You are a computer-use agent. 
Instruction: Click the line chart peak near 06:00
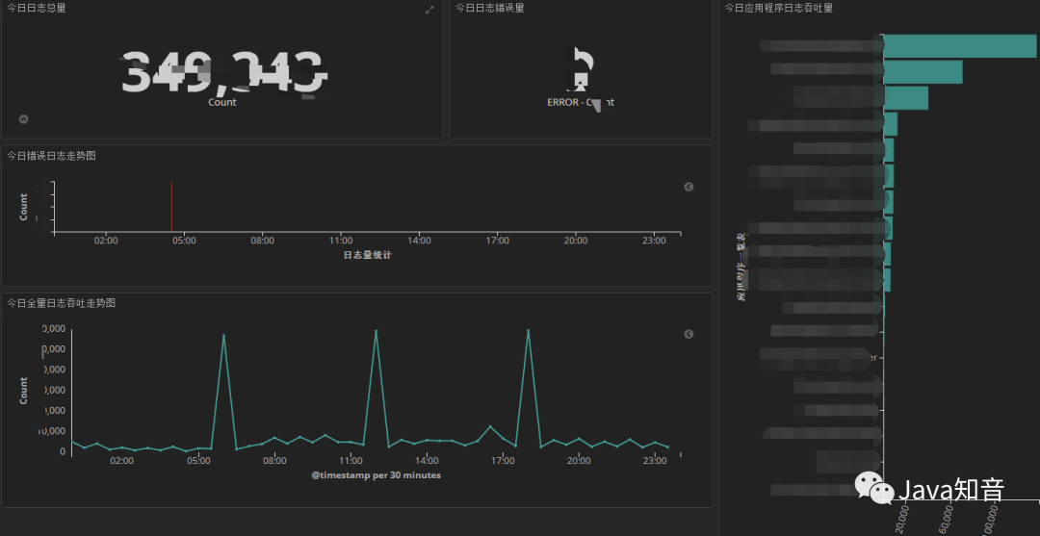point(223,336)
